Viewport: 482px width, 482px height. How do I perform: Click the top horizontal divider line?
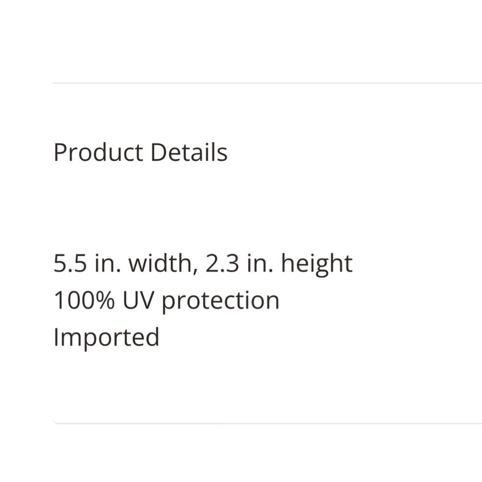[267, 83]
